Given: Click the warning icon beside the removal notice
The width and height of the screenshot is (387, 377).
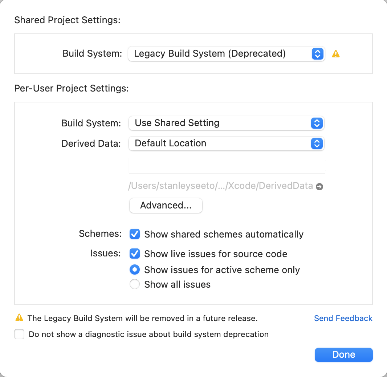Looking at the screenshot, I should coord(19,318).
